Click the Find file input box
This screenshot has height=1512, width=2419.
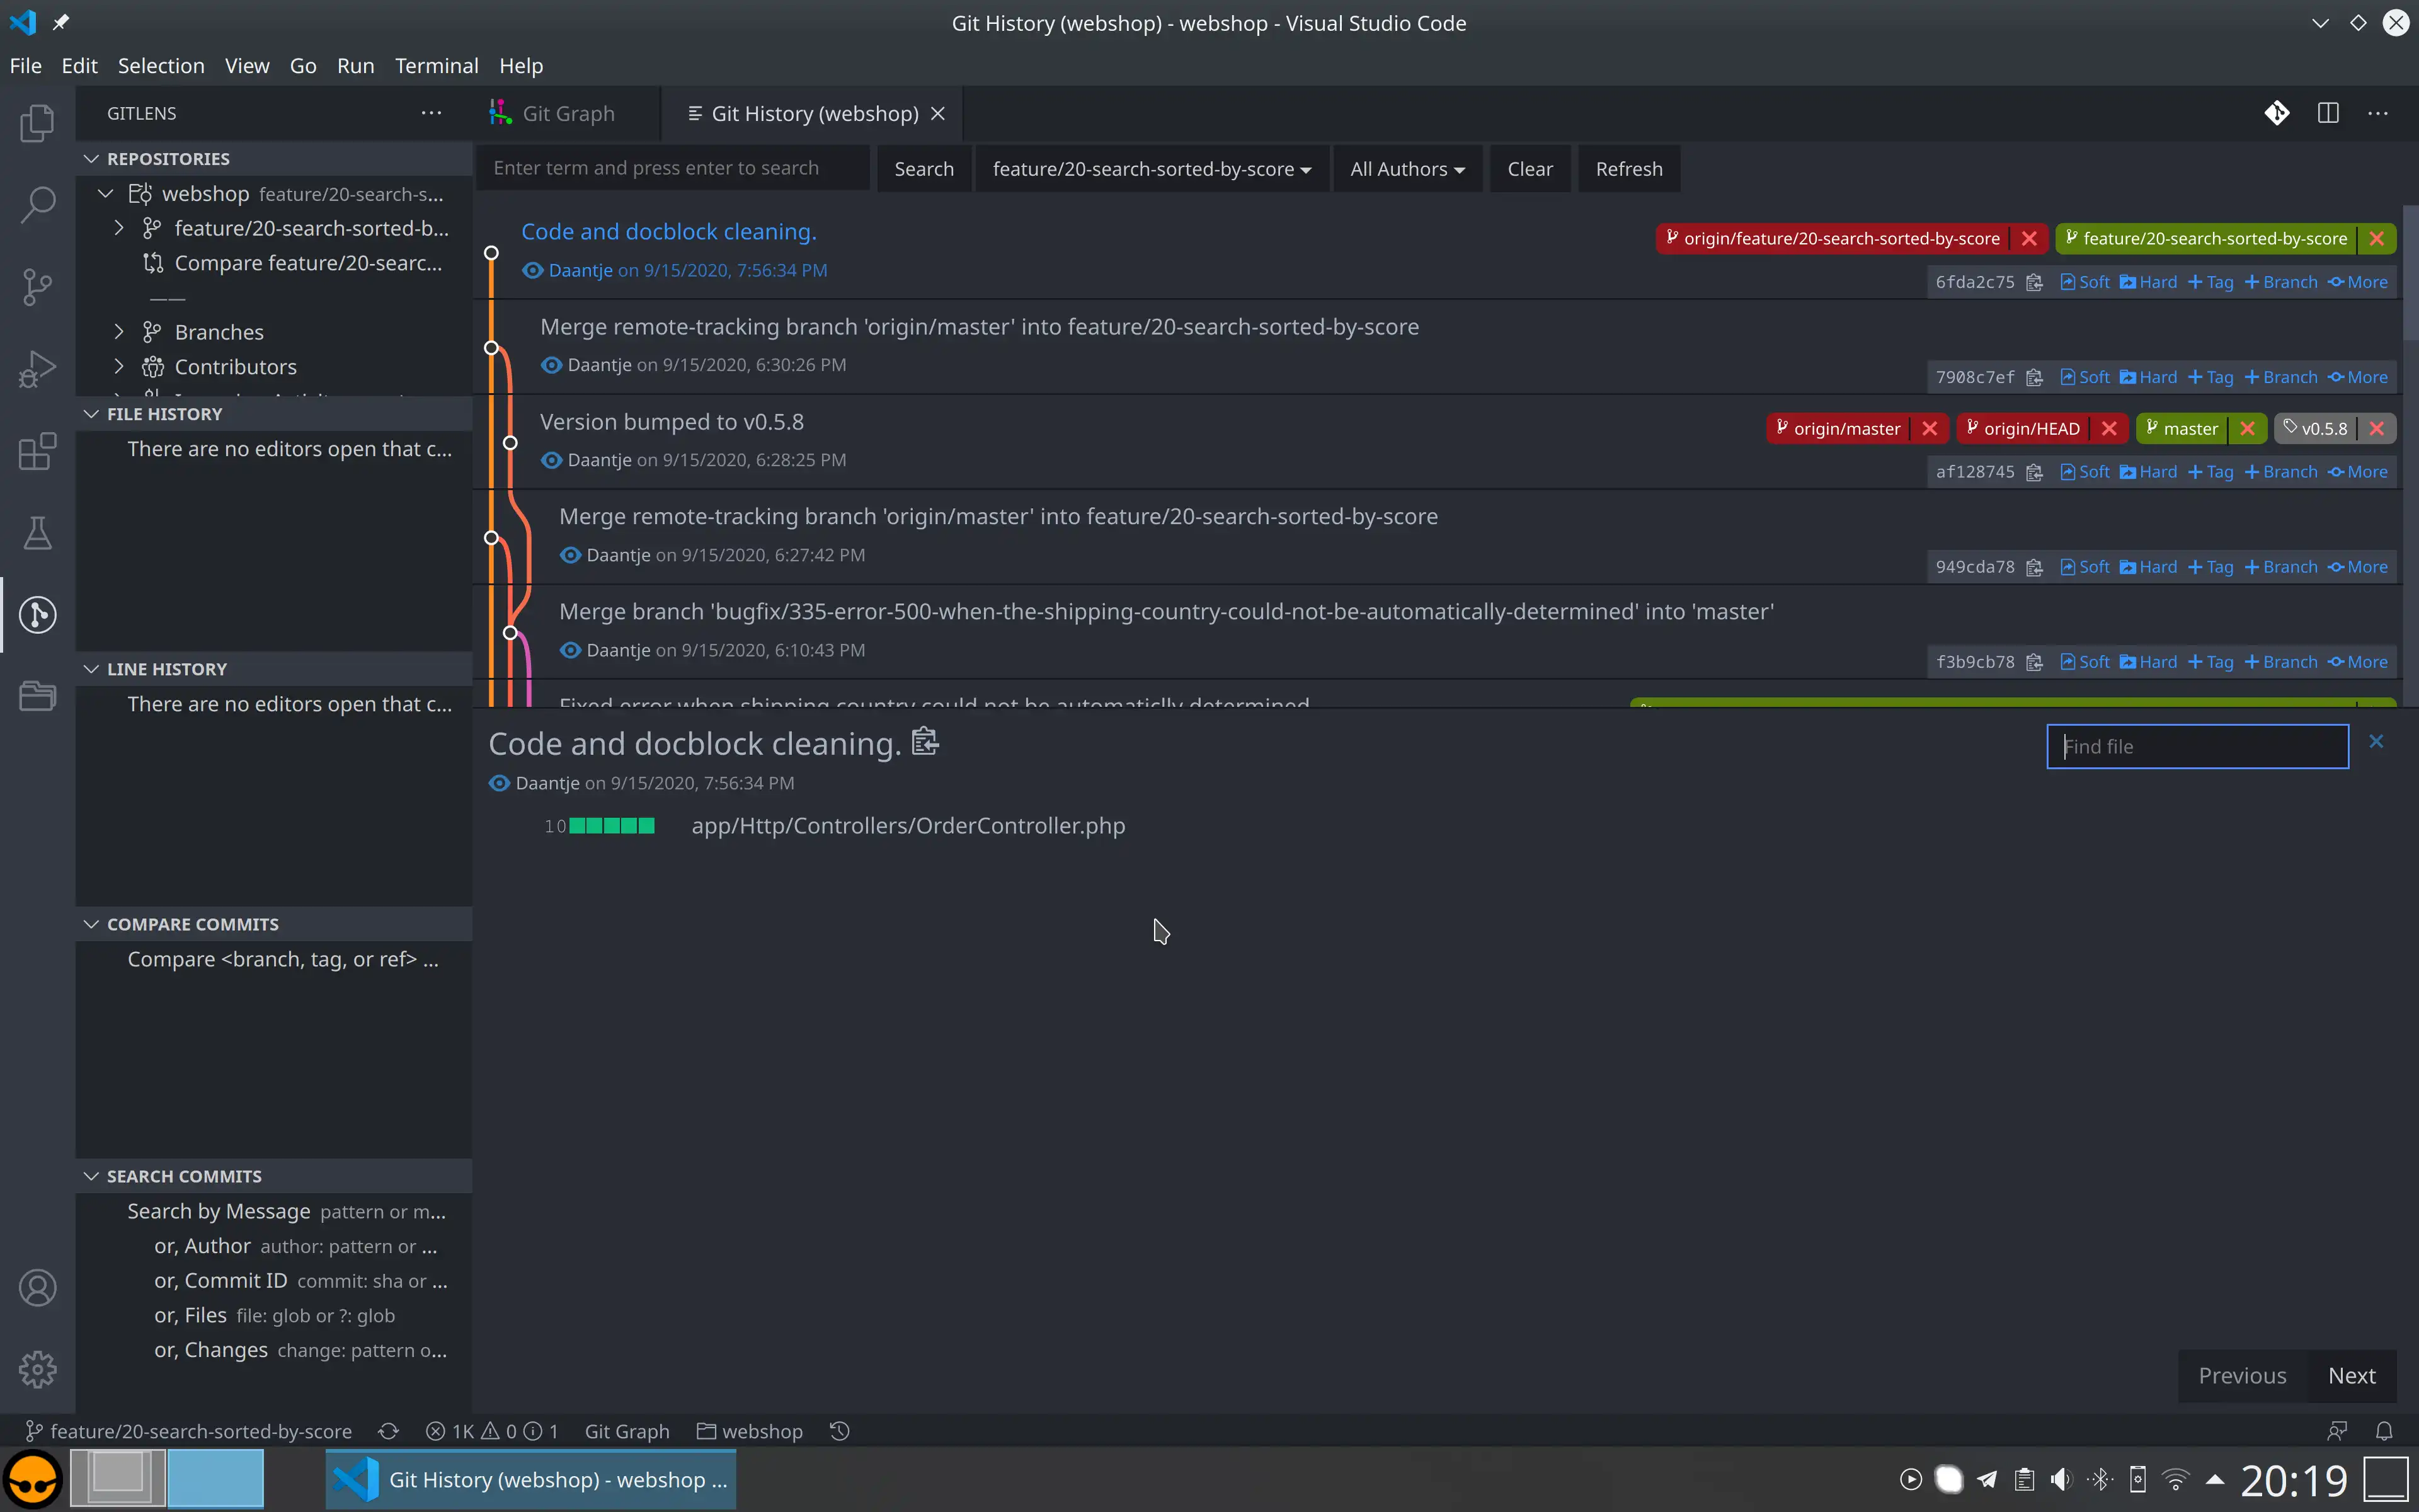pos(2197,747)
